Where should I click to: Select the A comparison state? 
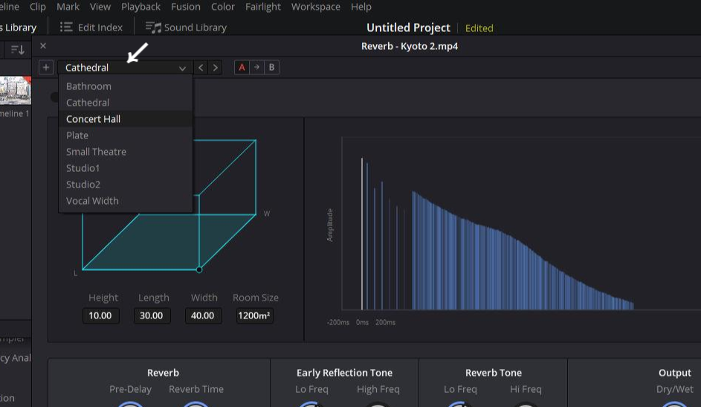click(x=242, y=68)
